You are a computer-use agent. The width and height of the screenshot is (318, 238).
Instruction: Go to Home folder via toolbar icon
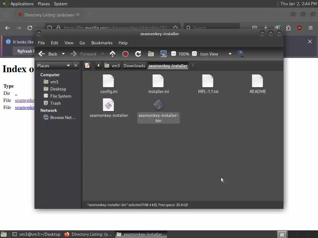click(151, 54)
